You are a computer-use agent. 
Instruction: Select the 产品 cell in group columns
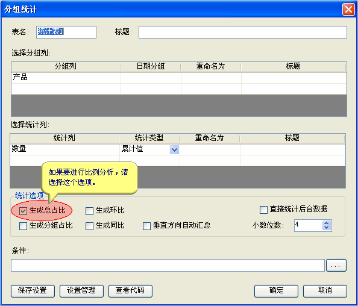66,78
